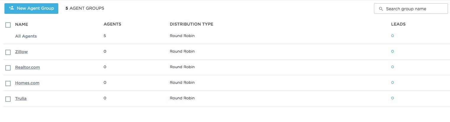450x122 pixels.
Task: Click Homes.com leads number
Action: 392,83
